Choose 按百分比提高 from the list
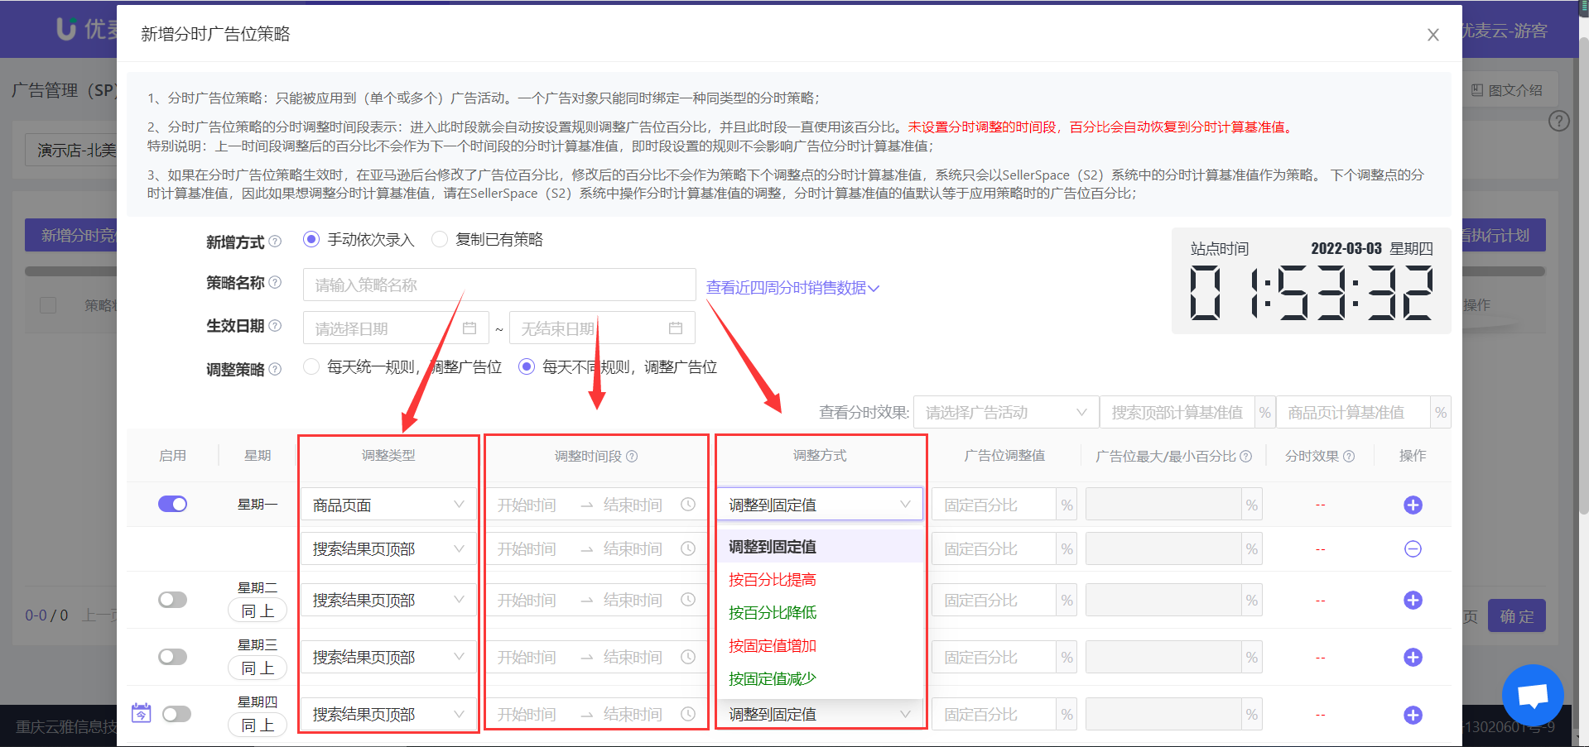Screen dimensions: 1589x747 820,579
